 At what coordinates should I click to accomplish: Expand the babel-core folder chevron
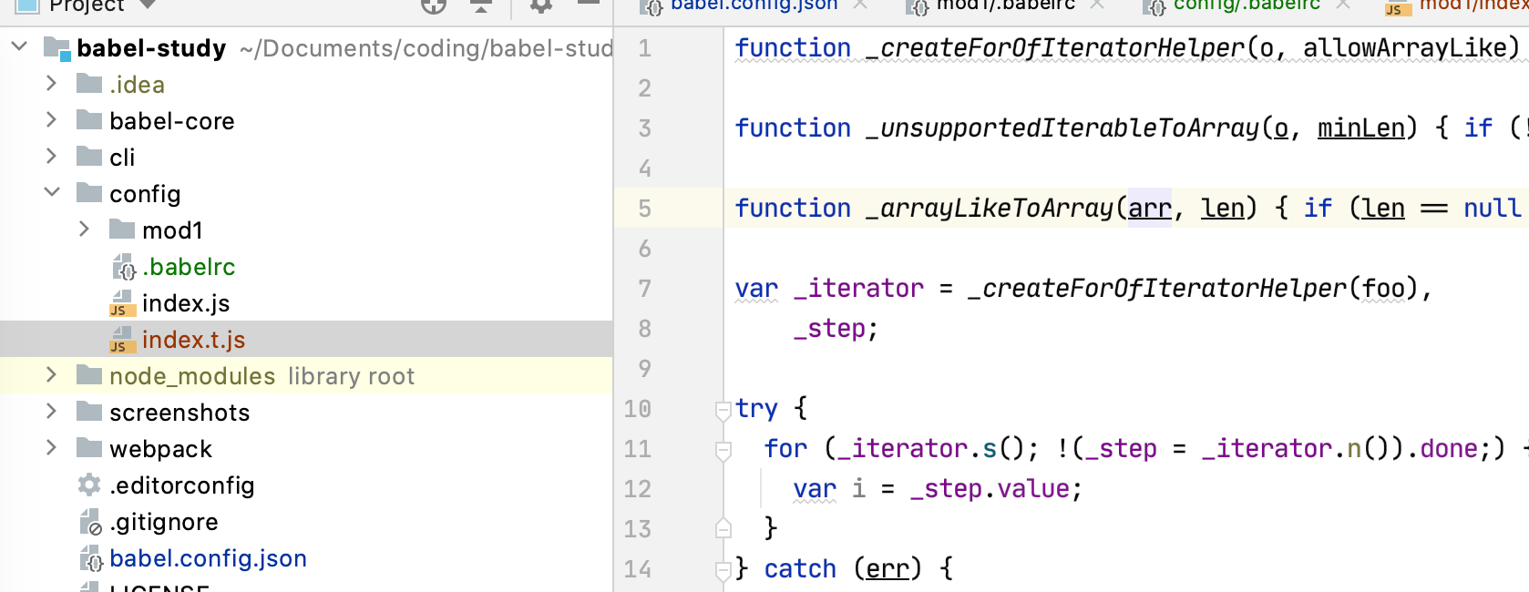point(52,120)
